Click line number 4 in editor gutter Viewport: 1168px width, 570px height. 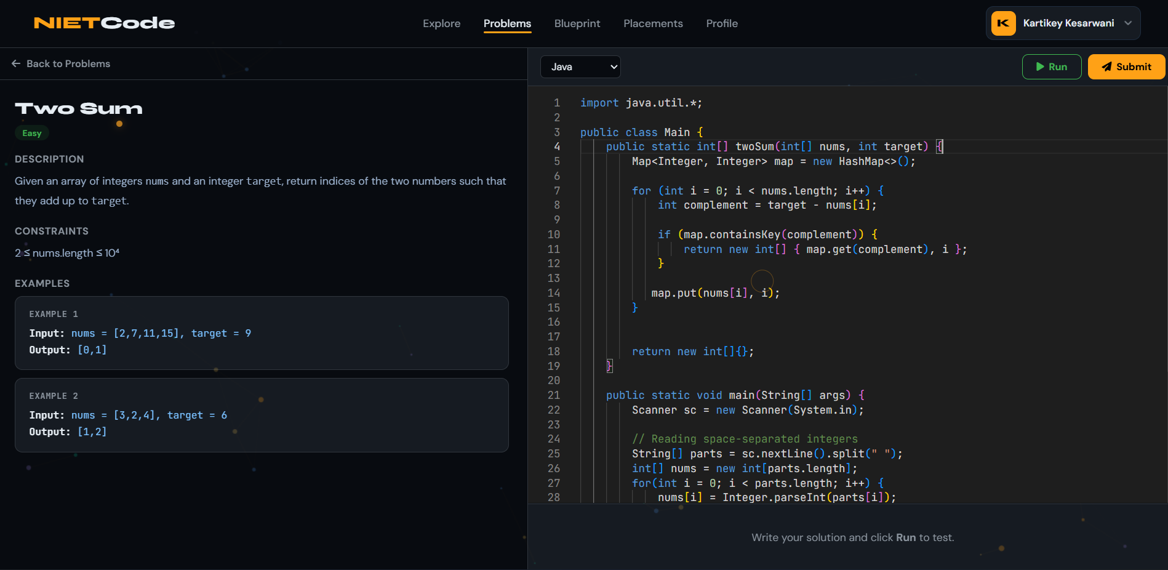point(557,147)
